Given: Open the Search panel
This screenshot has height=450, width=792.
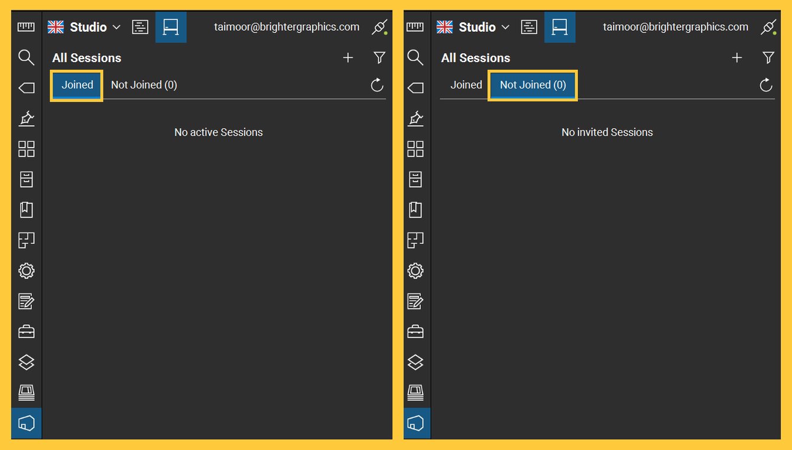Looking at the screenshot, I should tap(26, 57).
